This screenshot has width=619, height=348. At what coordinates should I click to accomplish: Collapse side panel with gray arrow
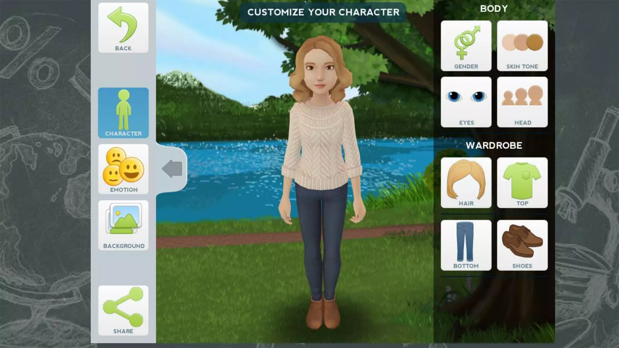[x=172, y=169]
